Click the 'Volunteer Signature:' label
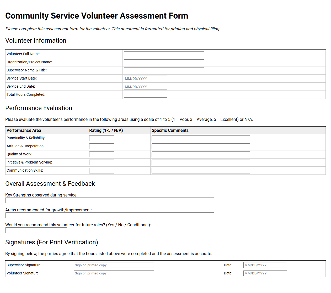This screenshot has height=293, width=331. [x=23, y=273]
